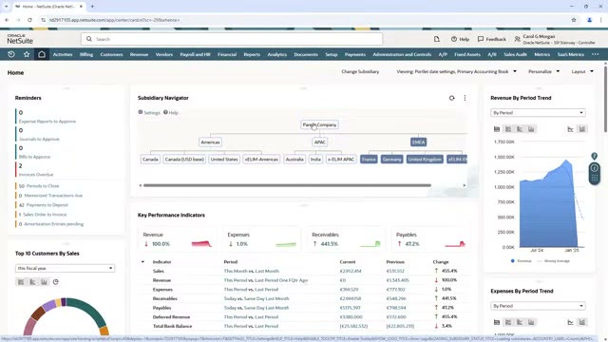The height and width of the screenshot is (342, 608).
Task: Choose fourth chart type icon in Revenue By Period Trend
Action: (x=531, y=129)
